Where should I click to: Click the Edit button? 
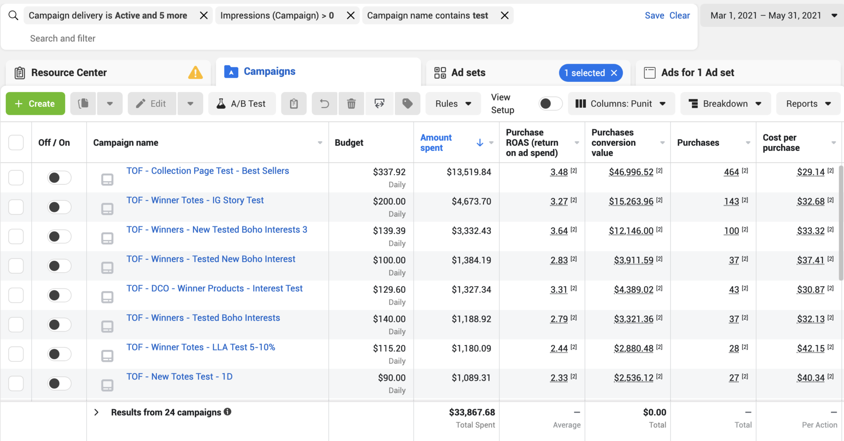tap(152, 104)
